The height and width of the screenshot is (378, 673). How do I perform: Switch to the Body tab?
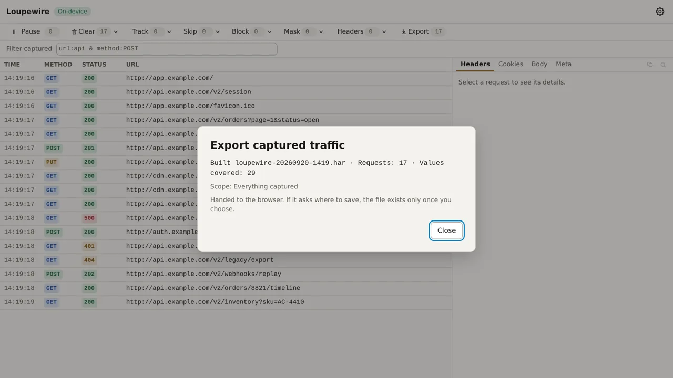539,64
